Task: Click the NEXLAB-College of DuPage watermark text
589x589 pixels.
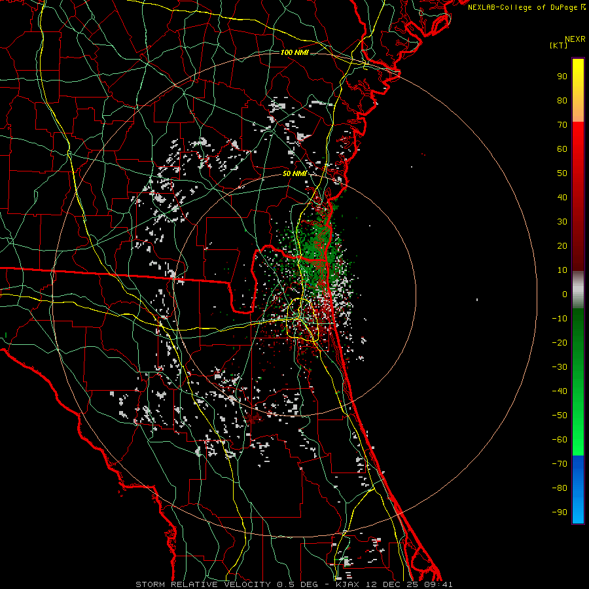Action: tap(526, 7)
